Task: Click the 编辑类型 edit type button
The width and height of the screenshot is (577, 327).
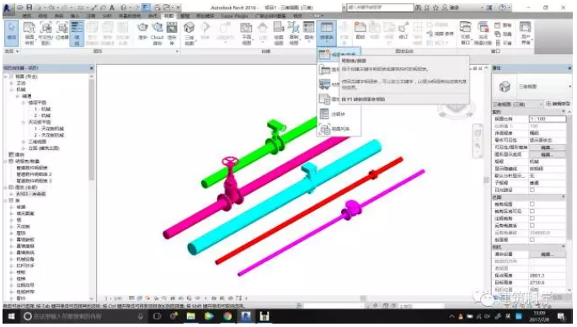Action: (x=558, y=105)
